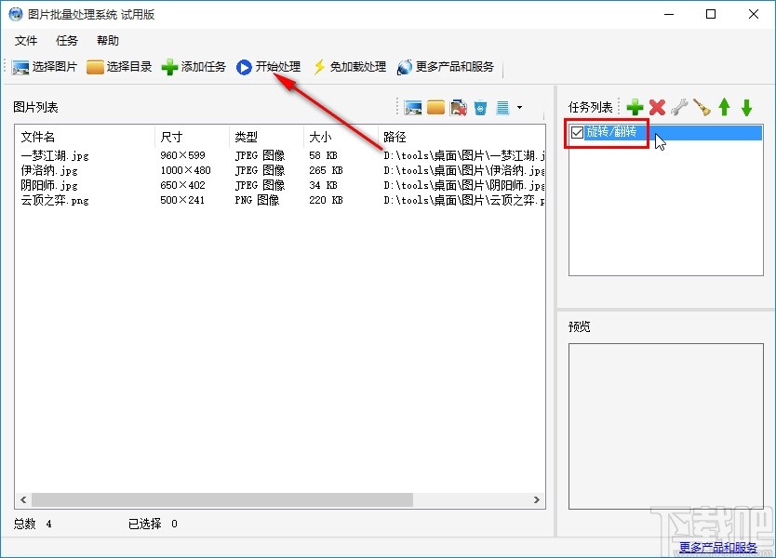Open the 帮助 menu
Viewport: 776px width, 558px height.
[105, 40]
